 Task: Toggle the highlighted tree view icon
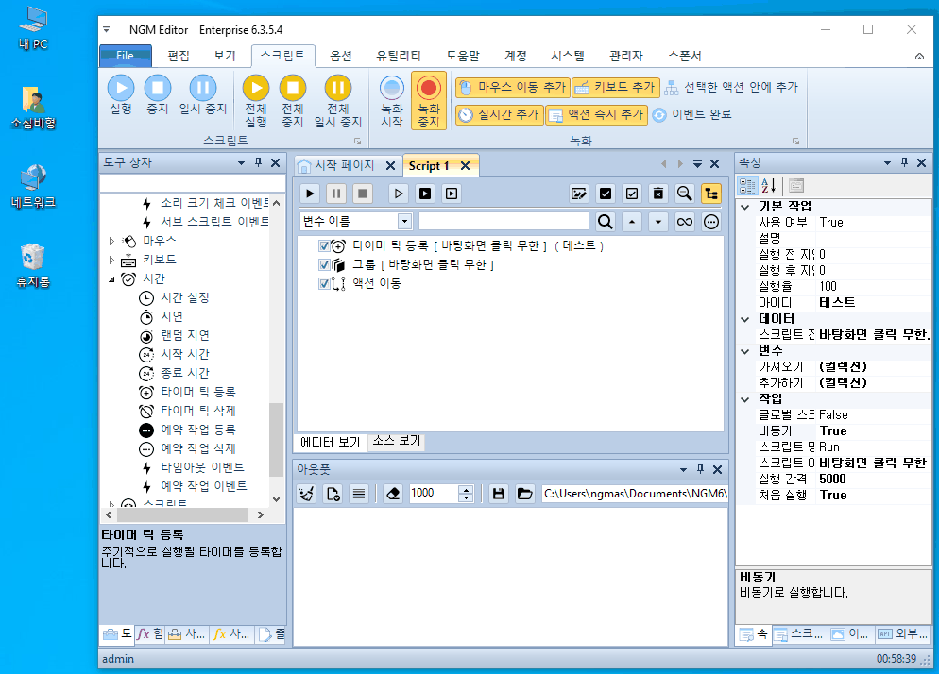tap(710, 194)
